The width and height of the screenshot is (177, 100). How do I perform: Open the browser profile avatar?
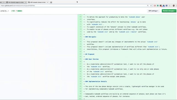click(174, 6)
